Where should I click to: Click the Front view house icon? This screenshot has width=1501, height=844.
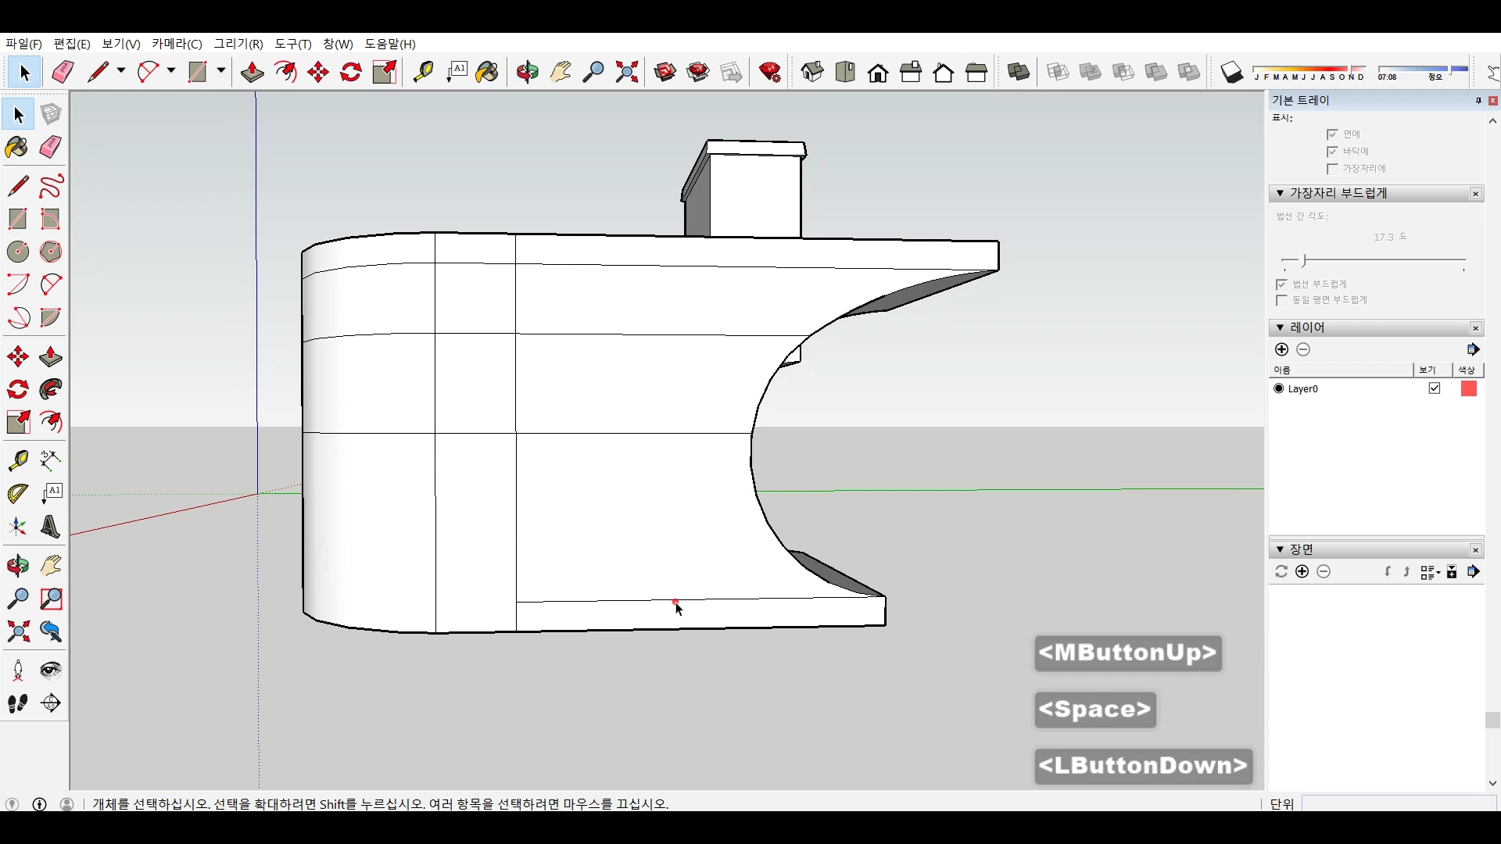[x=878, y=73]
